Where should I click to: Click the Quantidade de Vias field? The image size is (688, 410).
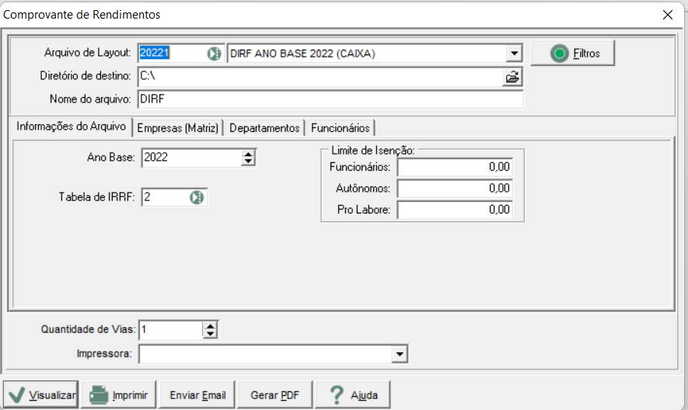171,330
